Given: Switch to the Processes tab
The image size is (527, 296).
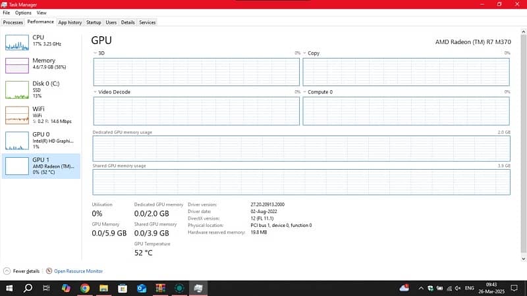Looking at the screenshot, I should (x=13, y=22).
